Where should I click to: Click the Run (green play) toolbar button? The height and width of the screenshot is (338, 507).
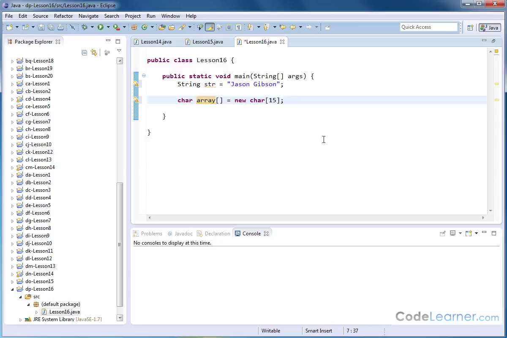click(x=101, y=27)
